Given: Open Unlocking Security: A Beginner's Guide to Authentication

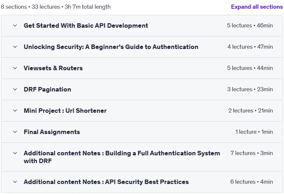Looking at the screenshot, I should (111, 47).
